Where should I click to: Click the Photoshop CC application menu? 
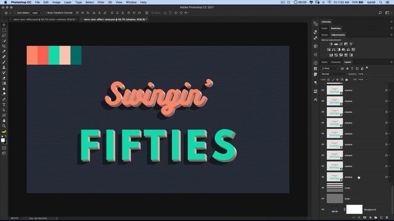21,2
